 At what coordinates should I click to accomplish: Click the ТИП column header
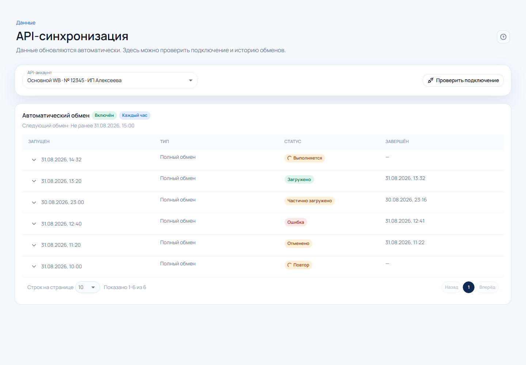[164, 142]
